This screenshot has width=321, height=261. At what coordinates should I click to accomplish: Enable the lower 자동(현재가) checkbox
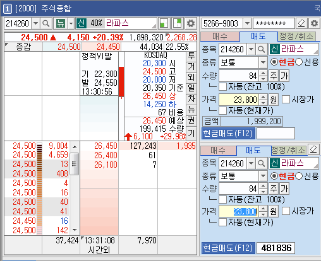(222, 222)
